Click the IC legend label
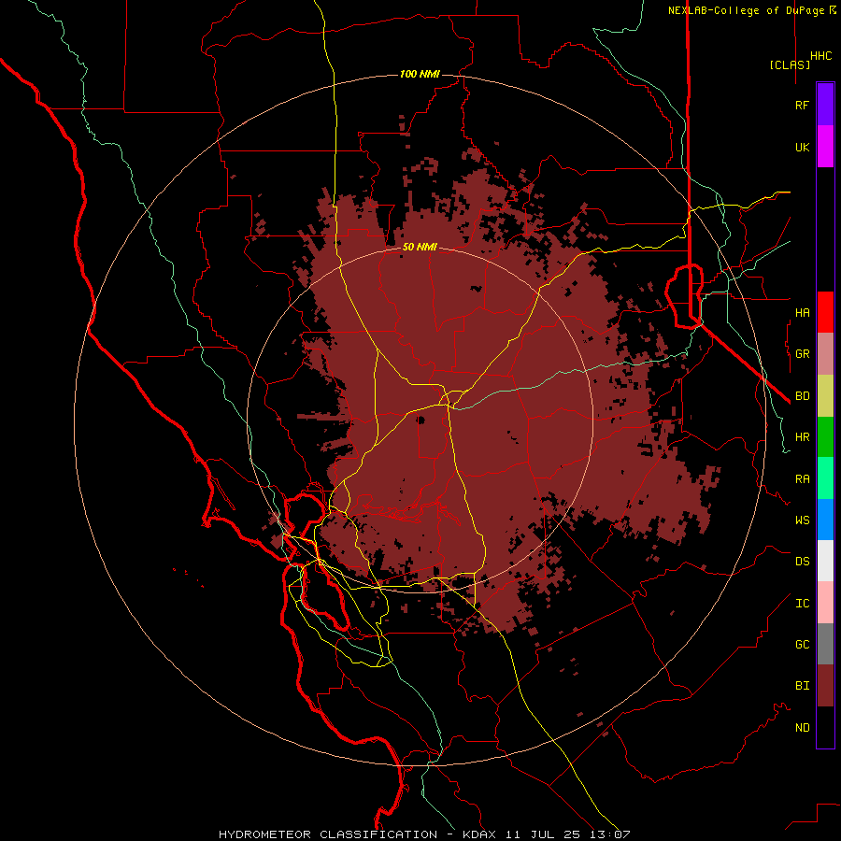 coord(803,604)
